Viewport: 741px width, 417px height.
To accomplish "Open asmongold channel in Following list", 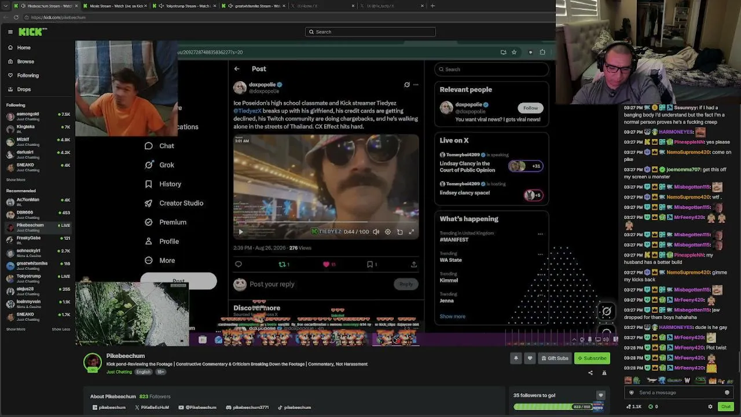I will pos(38,116).
